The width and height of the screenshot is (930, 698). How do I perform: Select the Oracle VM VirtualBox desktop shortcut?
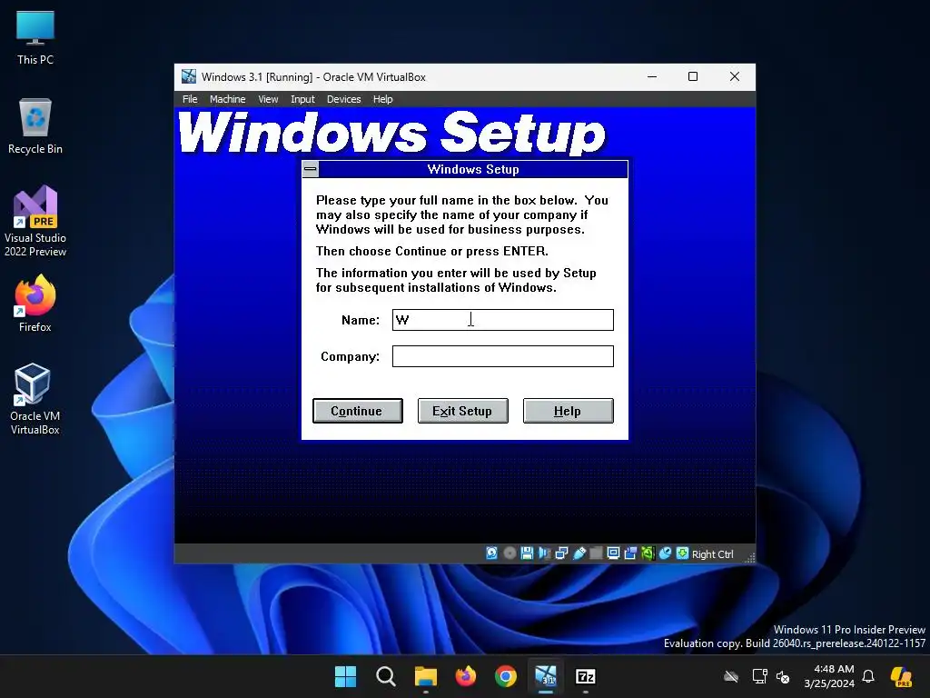coord(35,399)
